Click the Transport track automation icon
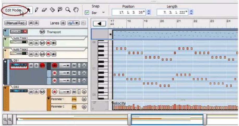Viewport: 239px width, 126px height. [42, 32]
